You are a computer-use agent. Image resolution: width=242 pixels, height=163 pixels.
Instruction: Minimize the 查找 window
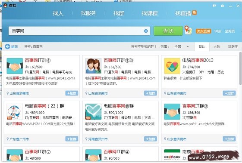(230, 6)
